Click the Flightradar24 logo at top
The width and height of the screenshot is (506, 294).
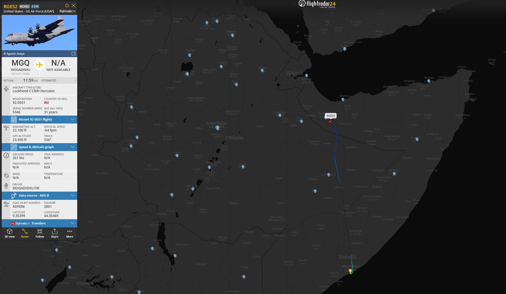click(317, 4)
